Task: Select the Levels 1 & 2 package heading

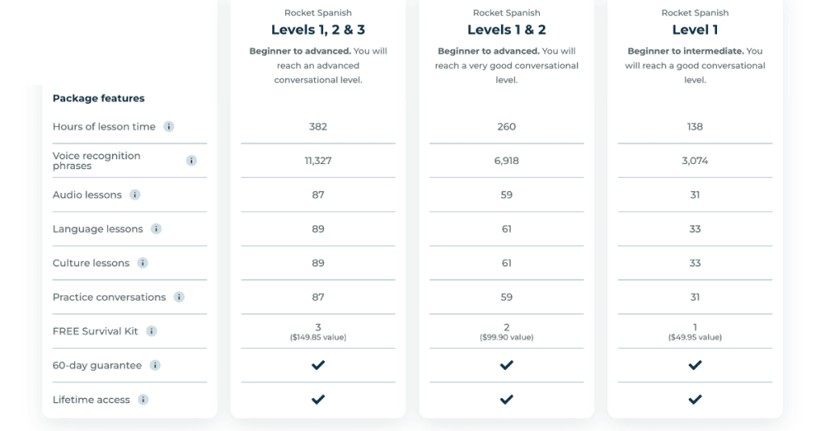Action: tap(507, 30)
